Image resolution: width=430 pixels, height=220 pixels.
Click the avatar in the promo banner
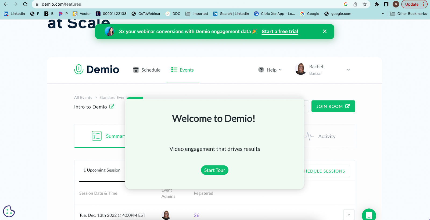(x=109, y=31)
